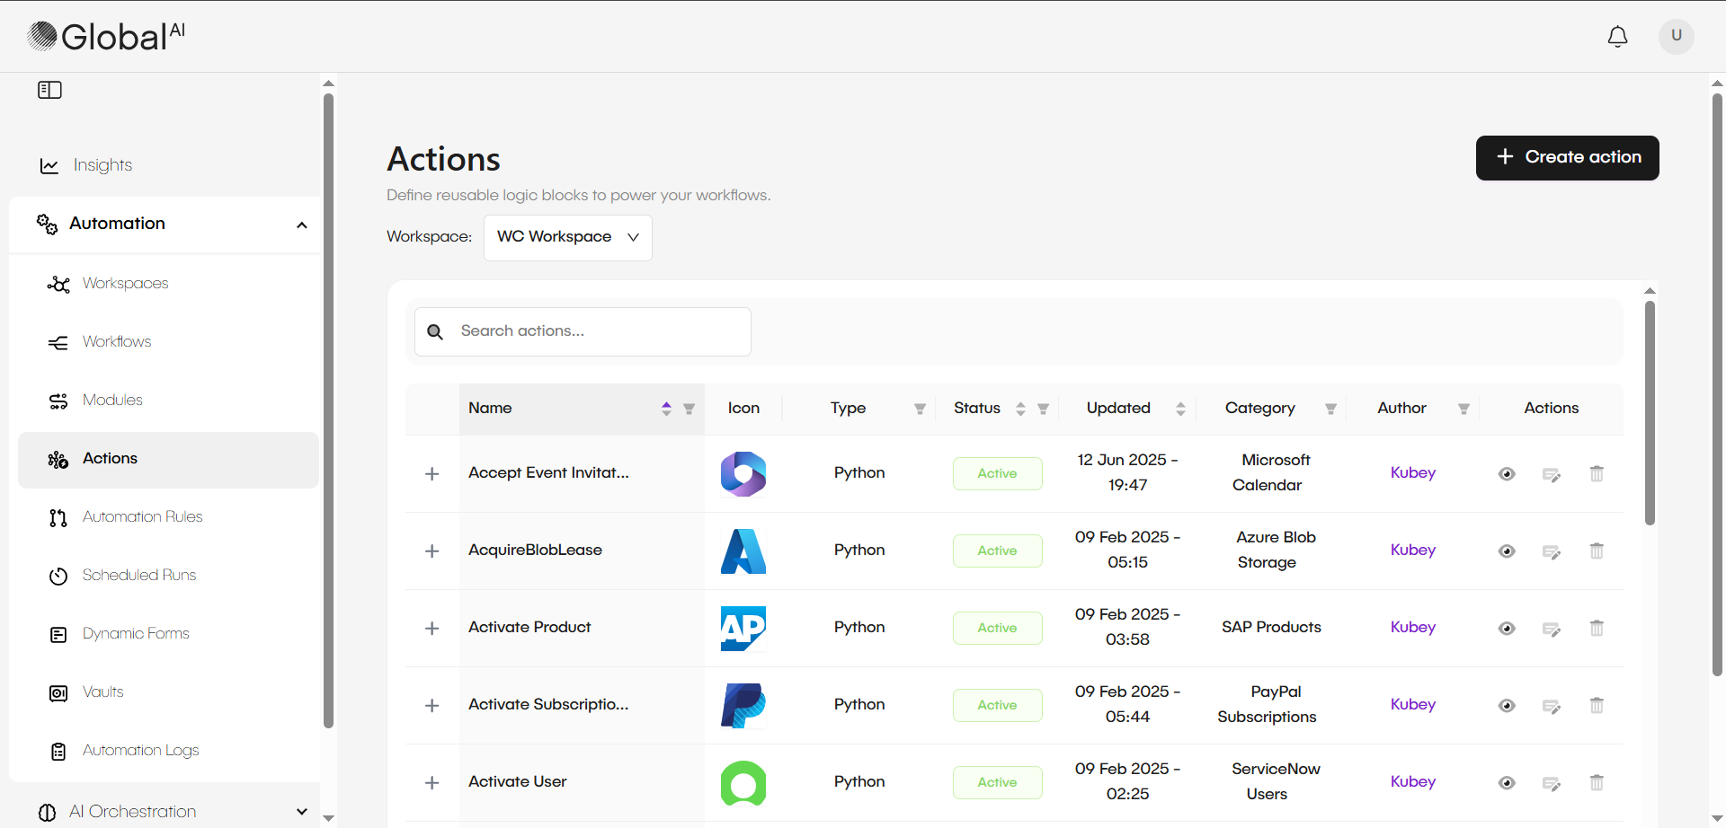Open the notifications bell

click(x=1617, y=36)
